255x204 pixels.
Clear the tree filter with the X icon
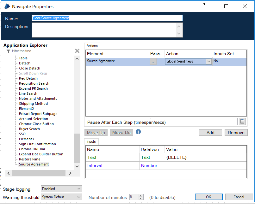click(x=77, y=51)
